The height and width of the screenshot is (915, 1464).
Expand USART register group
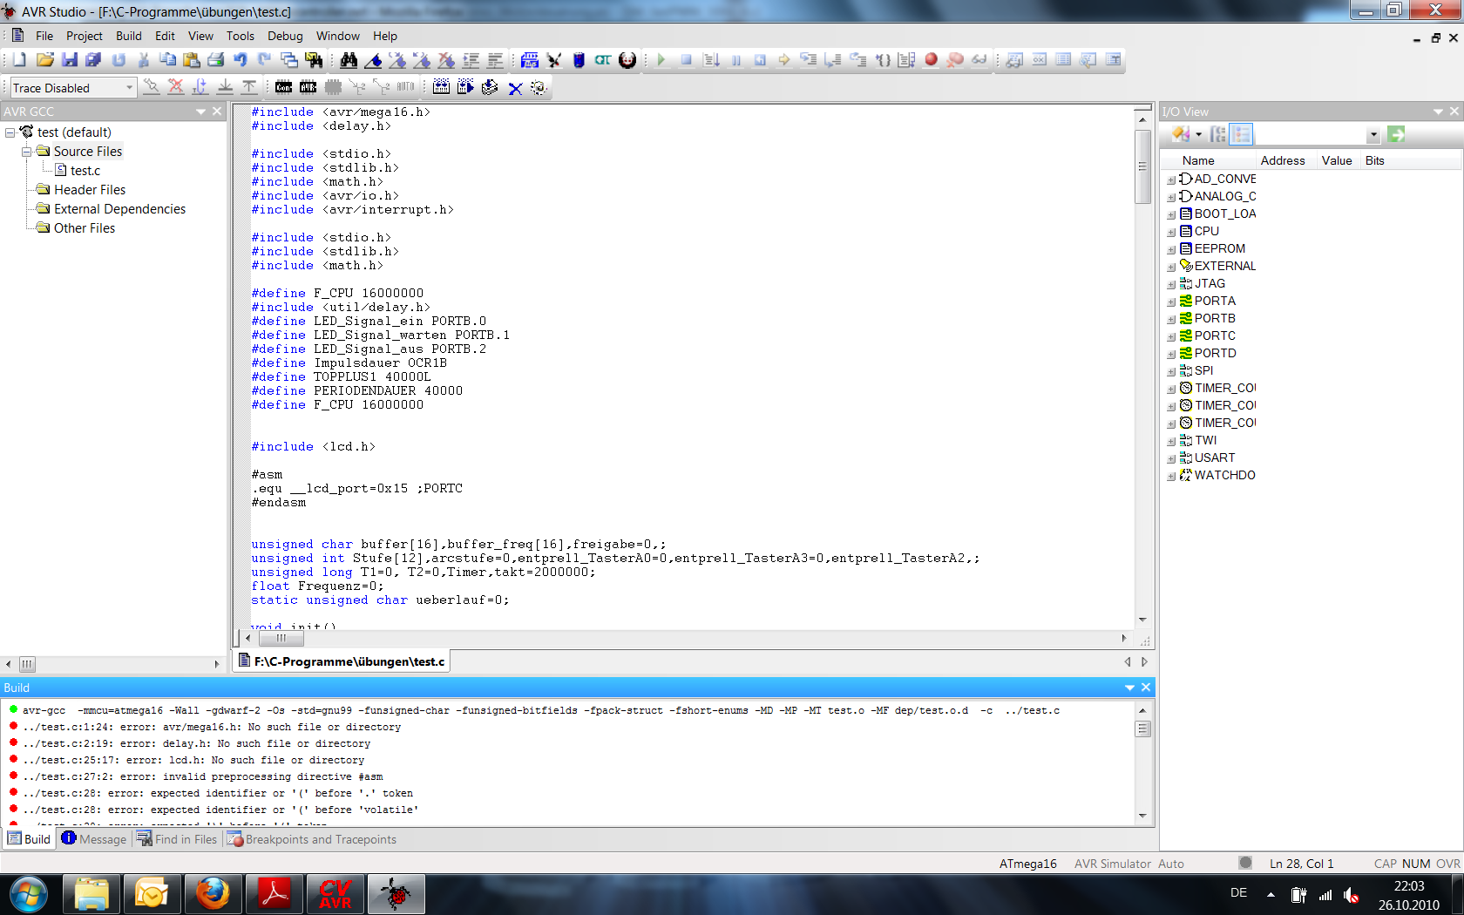pyautogui.click(x=1171, y=458)
